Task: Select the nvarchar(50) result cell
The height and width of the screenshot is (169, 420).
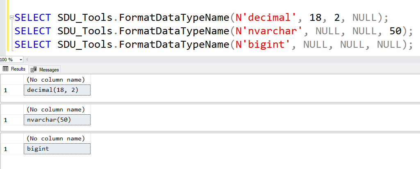Action: (57, 120)
